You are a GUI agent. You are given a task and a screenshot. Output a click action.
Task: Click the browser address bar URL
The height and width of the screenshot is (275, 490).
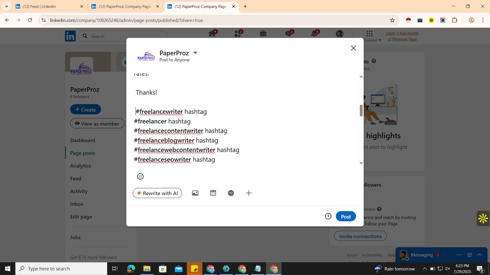(126, 20)
